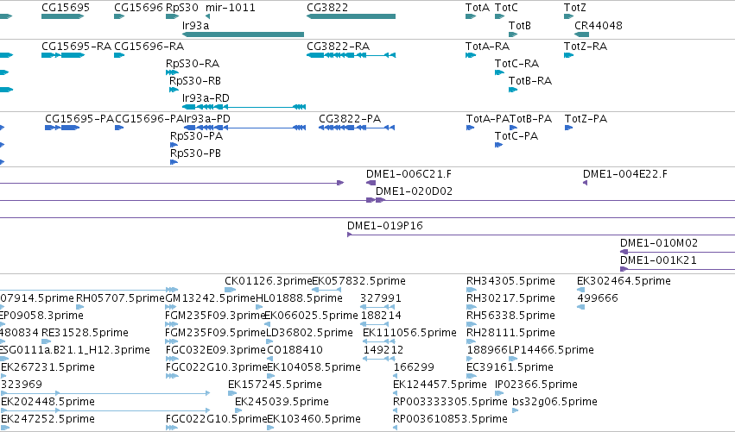Image resolution: width=735 pixels, height=432 pixels.
Task: Select EST GM13242.5prime
Action: [x=211, y=298]
